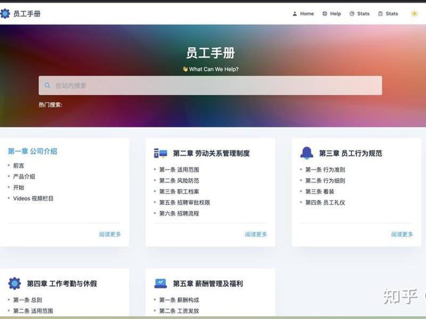426x319 pixels.
Task: Open 第二章 劳动关系管理制度 heading
Action: pos(211,153)
